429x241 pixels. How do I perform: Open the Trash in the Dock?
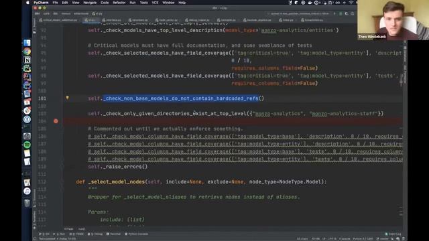[27, 203]
